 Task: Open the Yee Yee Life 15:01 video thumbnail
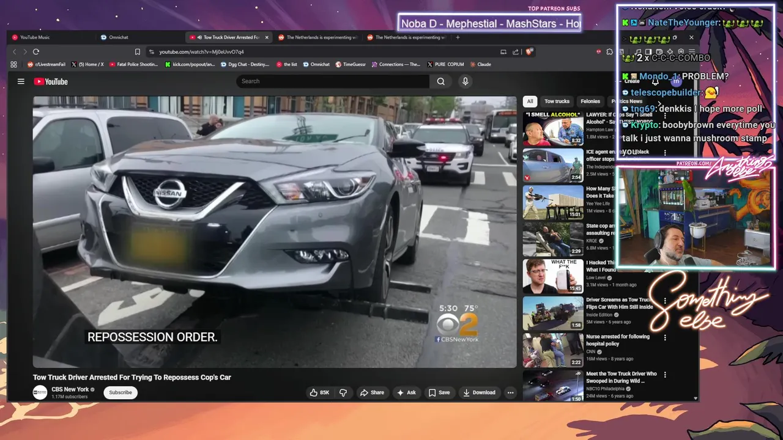point(553,202)
